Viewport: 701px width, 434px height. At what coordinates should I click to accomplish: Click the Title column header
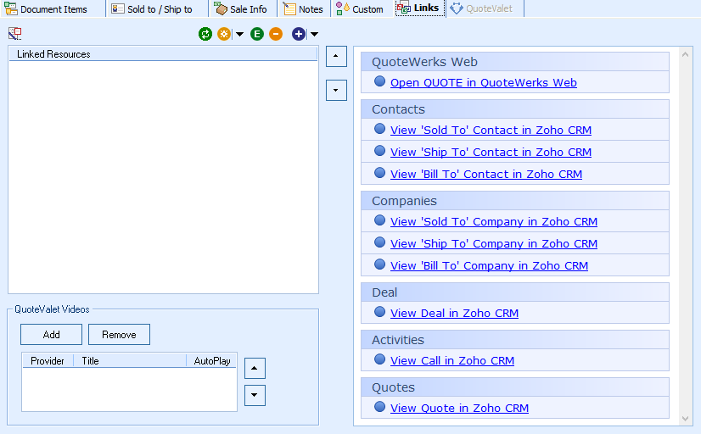point(130,361)
